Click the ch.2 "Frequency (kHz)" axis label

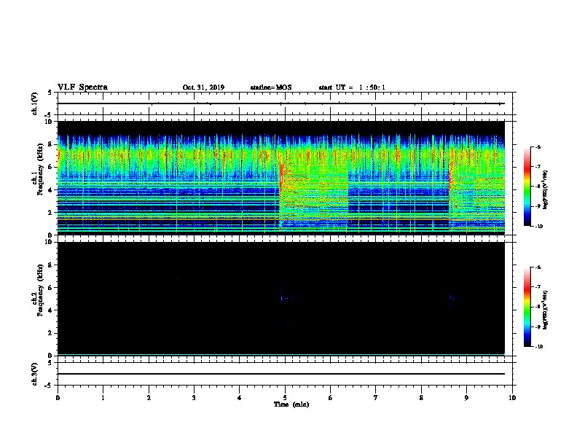(x=41, y=290)
